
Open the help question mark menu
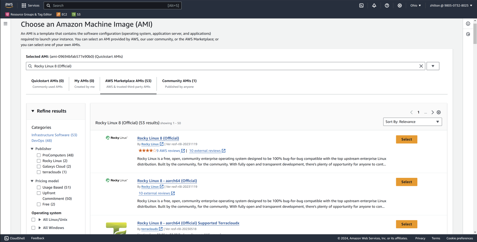tap(387, 5)
